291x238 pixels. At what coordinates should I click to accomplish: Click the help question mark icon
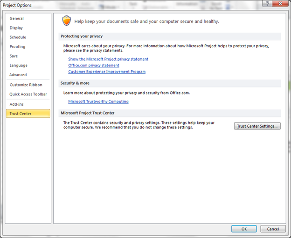point(267,4)
